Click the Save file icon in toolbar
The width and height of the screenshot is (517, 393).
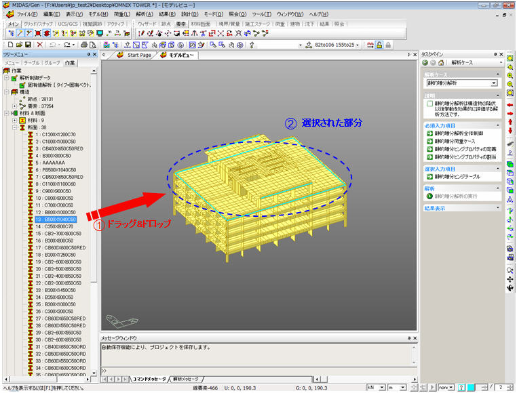click(x=28, y=45)
